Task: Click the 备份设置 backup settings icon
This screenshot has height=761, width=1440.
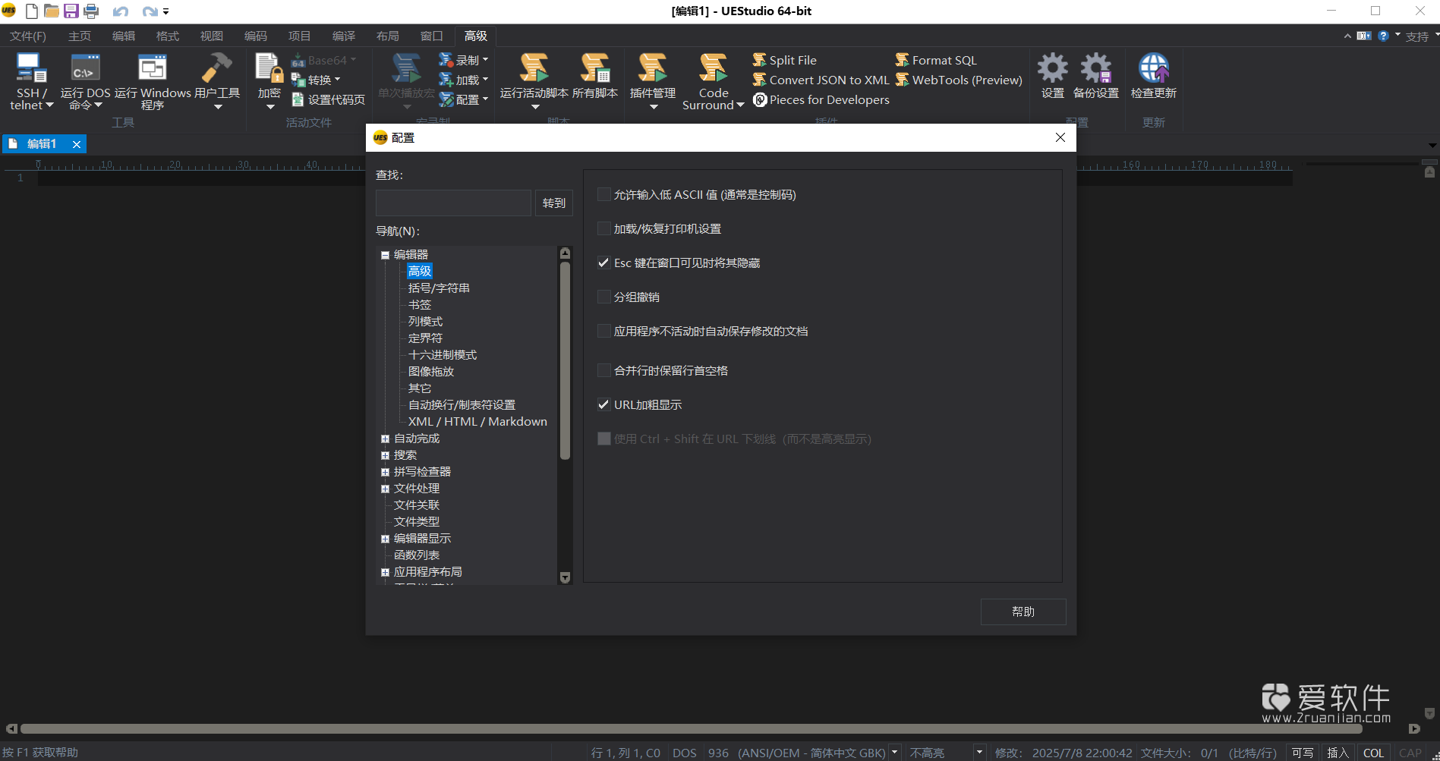Action: (1095, 68)
